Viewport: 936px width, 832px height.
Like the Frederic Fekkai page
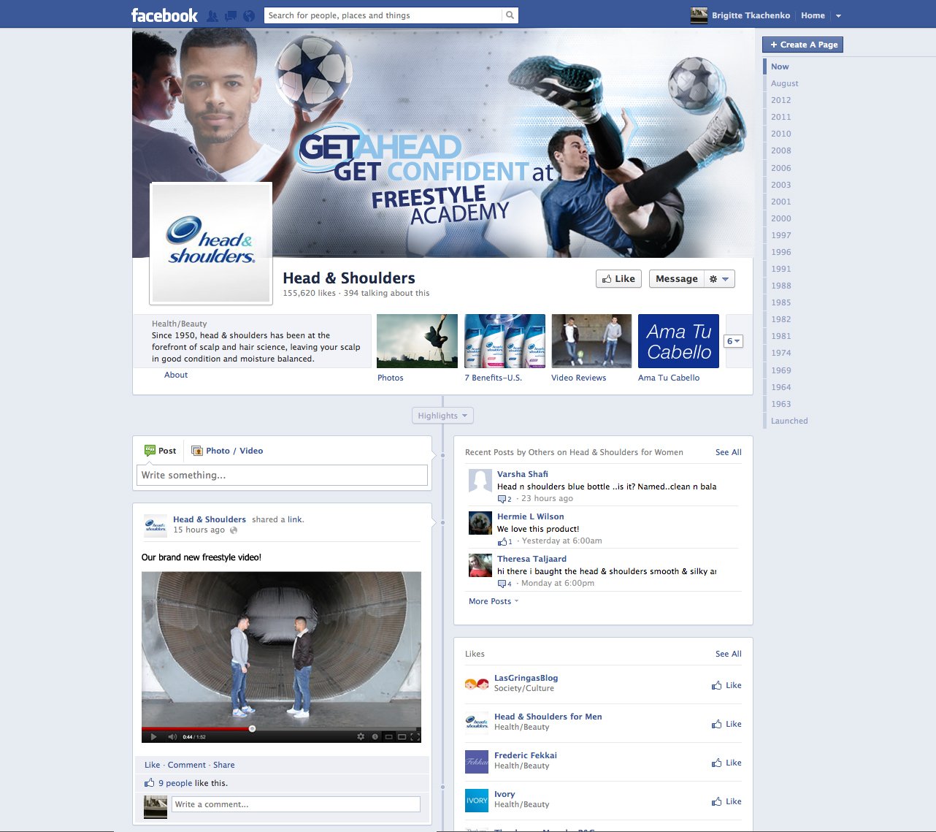(726, 763)
